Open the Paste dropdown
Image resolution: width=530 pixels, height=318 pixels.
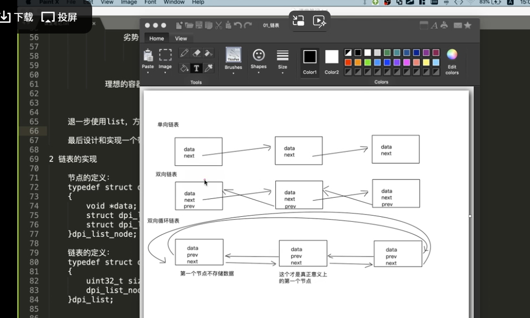coord(148,72)
